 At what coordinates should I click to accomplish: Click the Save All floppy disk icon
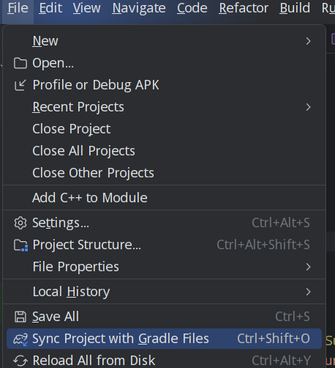[20, 317]
